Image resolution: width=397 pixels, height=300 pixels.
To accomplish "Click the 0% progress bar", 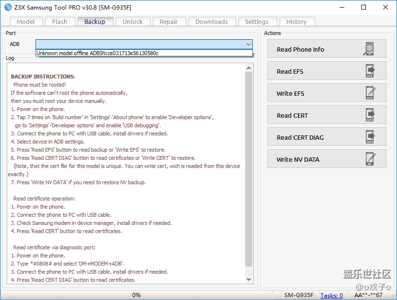I will 136,295.
